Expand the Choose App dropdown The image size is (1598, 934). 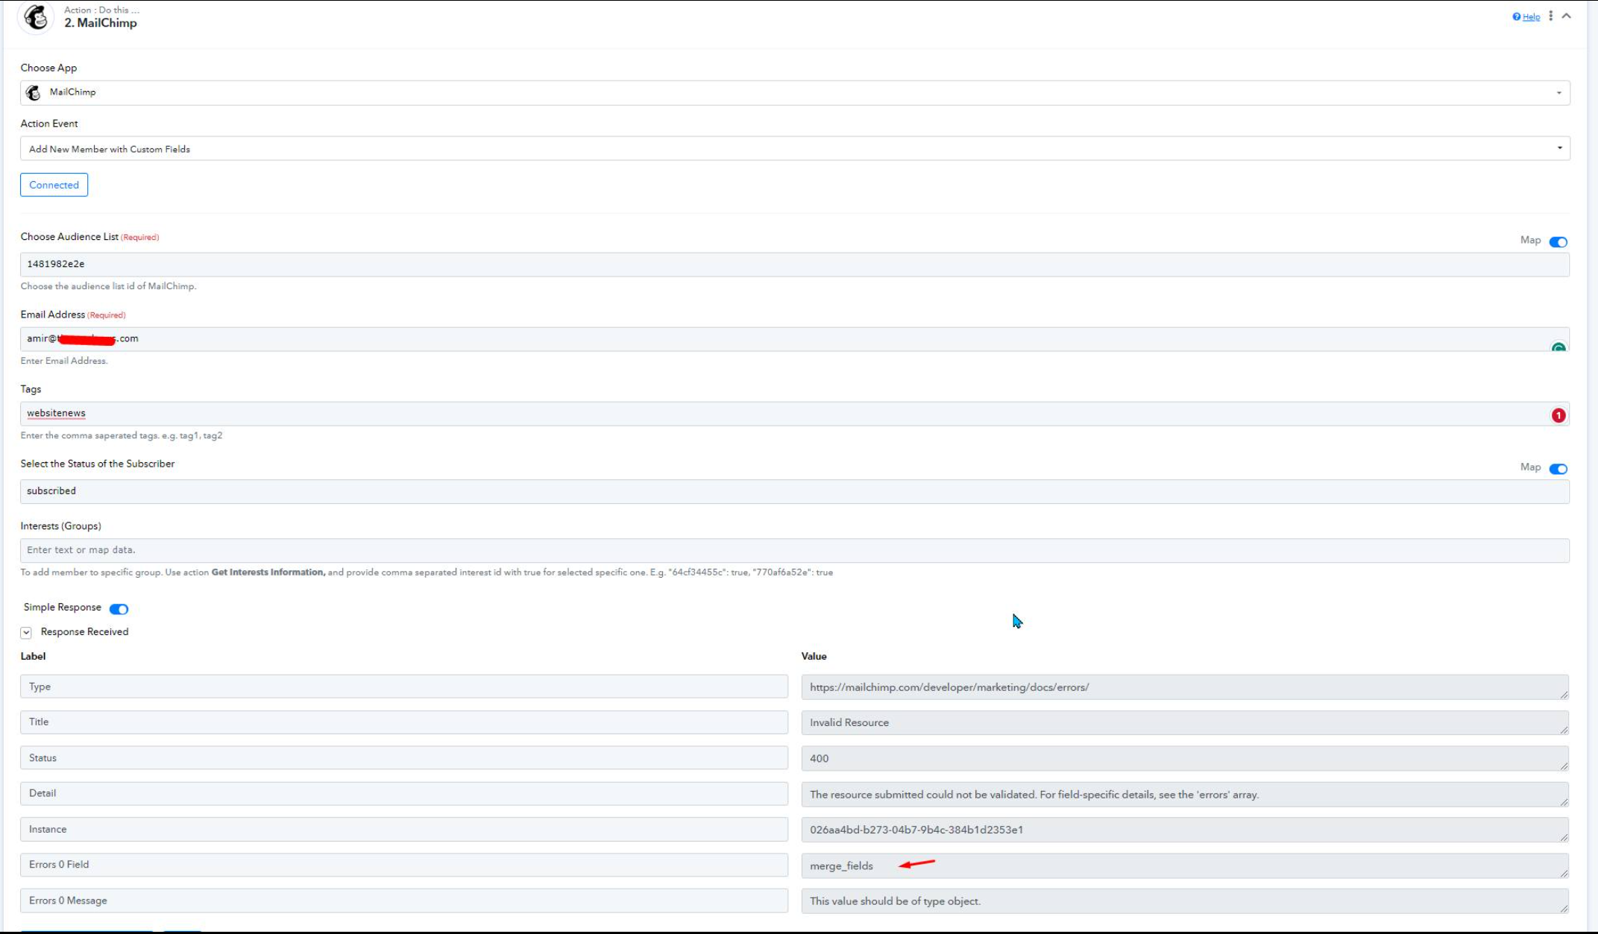click(x=1561, y=91)
